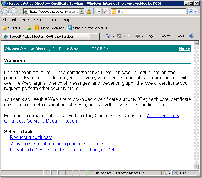The image size is (202, 178).
Task: Open the Favorites star center button
Action: (x=12, y=28)
